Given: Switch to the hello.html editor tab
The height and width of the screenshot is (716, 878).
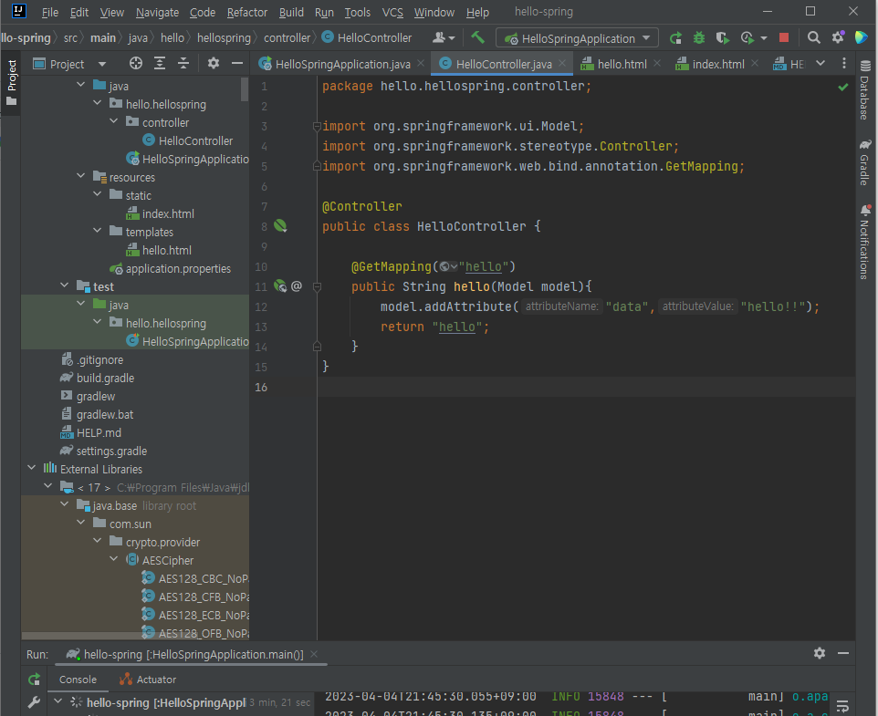Looking at the screenshot, I should (x=622, y=64).
